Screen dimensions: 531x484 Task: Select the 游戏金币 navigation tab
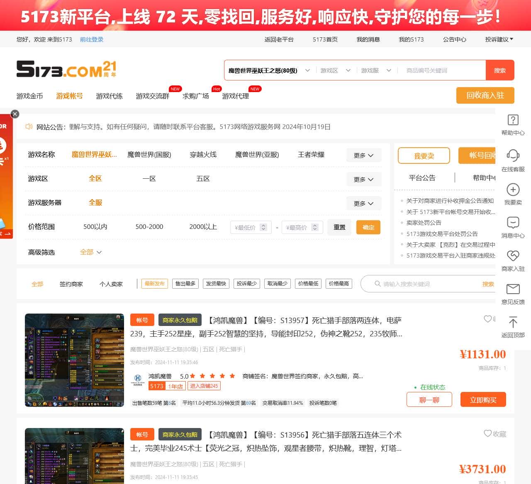(x=29, y=96)
